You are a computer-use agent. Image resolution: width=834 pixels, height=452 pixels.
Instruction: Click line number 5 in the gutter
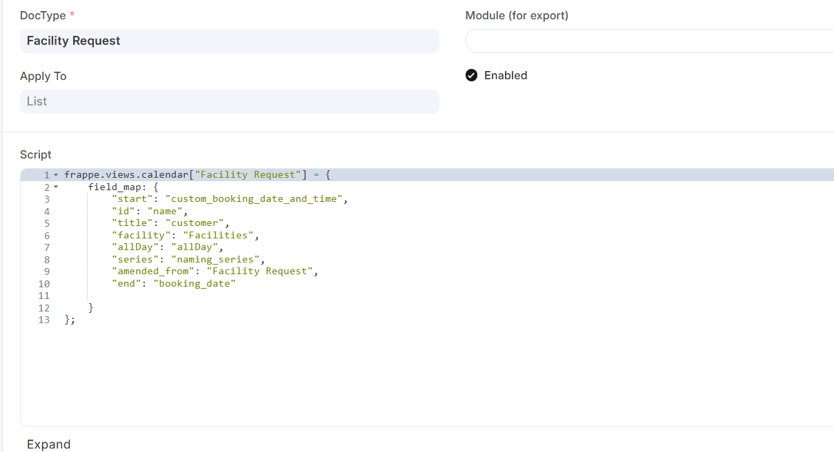[x=46, y=223]
